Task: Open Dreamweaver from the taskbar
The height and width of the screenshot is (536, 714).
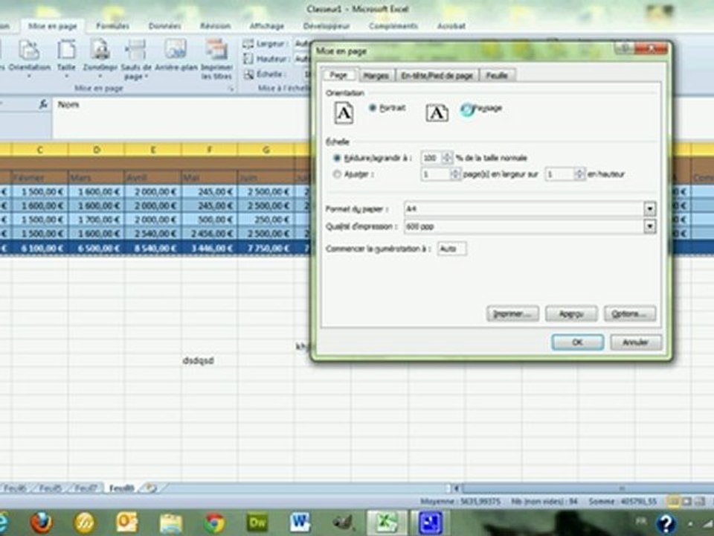Action: [257, 523]
